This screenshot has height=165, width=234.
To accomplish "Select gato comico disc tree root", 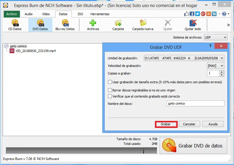I will coord(18,46).
